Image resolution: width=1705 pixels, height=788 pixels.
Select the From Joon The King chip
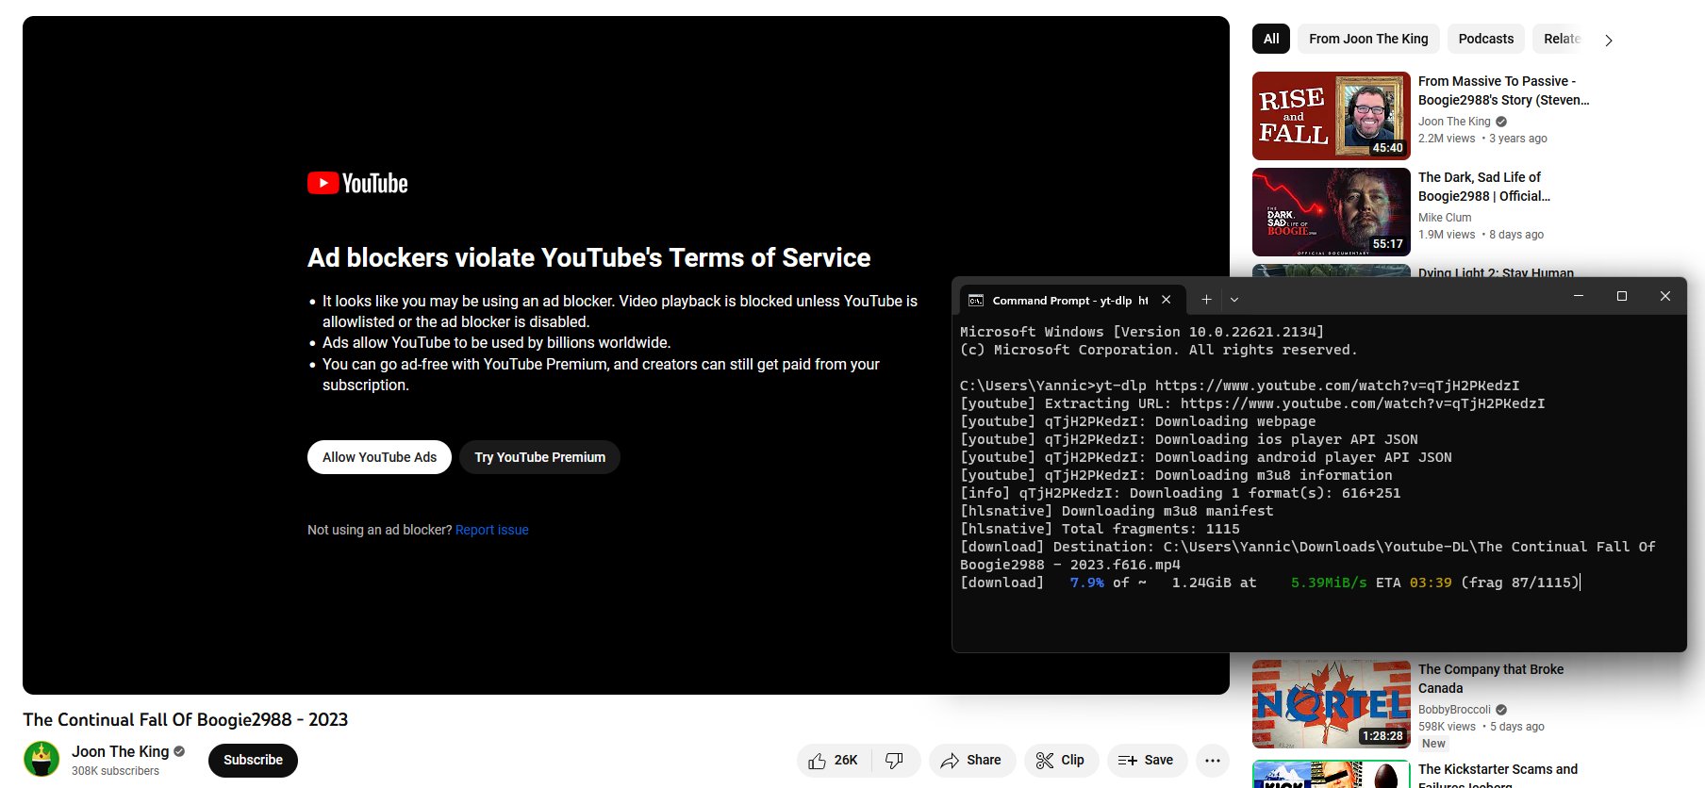click(x=1368, y=39)
